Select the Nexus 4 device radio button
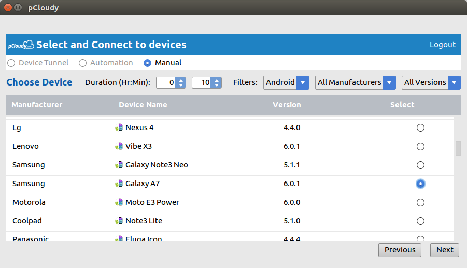 [x=420, y=128]
